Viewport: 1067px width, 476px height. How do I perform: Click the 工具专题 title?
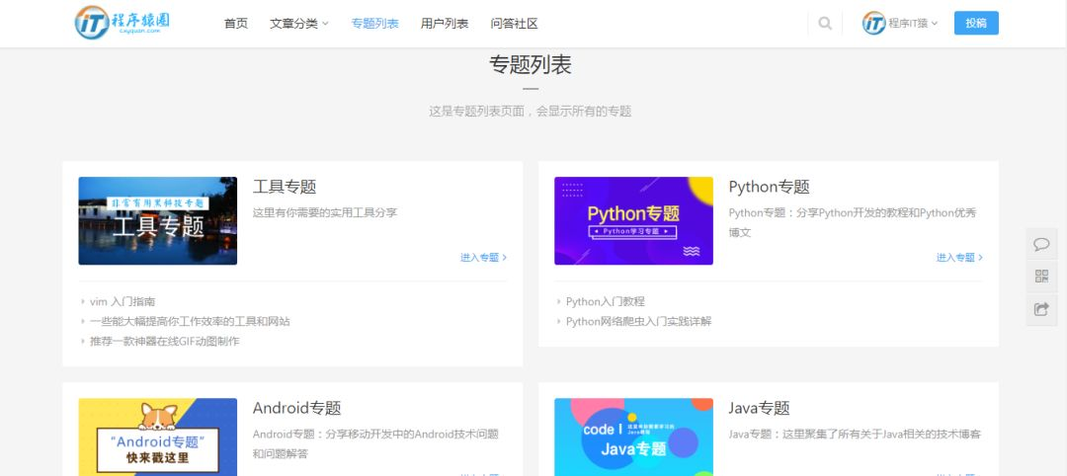[285, 187]
